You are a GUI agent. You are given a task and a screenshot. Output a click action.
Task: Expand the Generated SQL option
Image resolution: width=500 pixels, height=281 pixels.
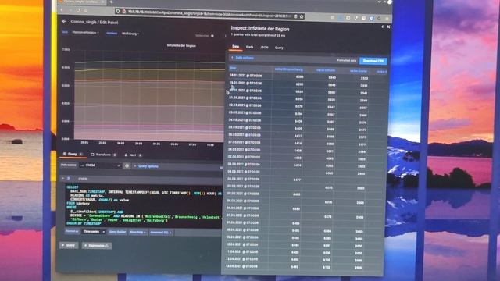pyautogui.click(x=160, y=233)
